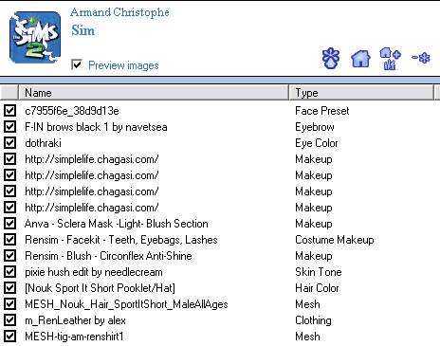Select the dothraki eye color entry

click(43, 143)
